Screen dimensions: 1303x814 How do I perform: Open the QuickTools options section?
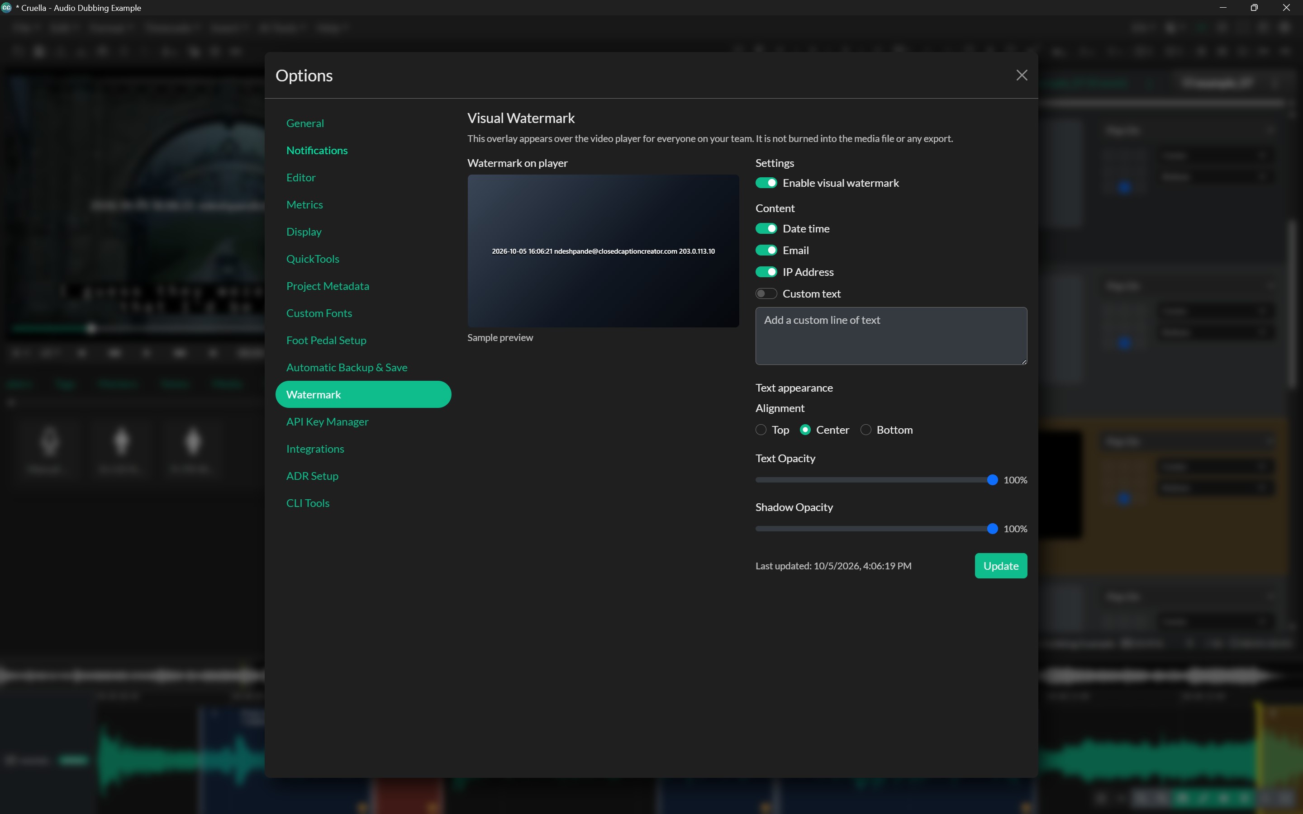coord(312,259)
